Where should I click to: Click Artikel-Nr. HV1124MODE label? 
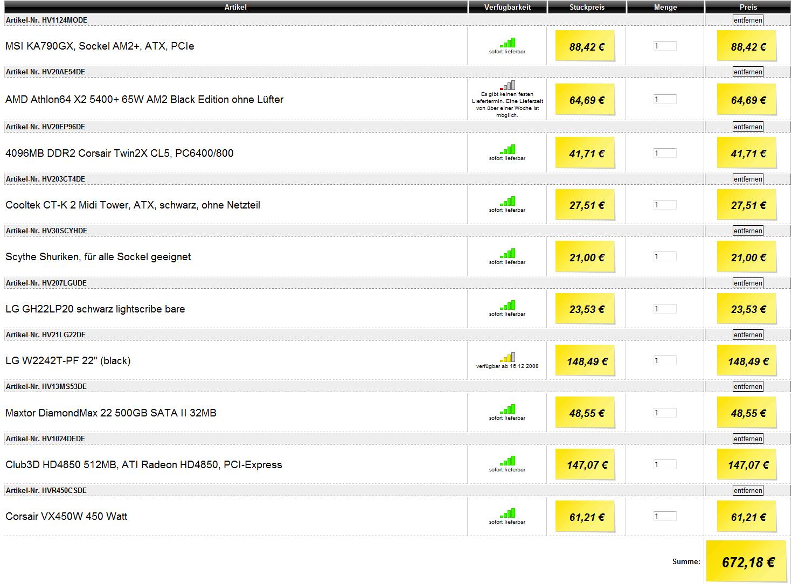pyautogui.click(x=46, y=20)
